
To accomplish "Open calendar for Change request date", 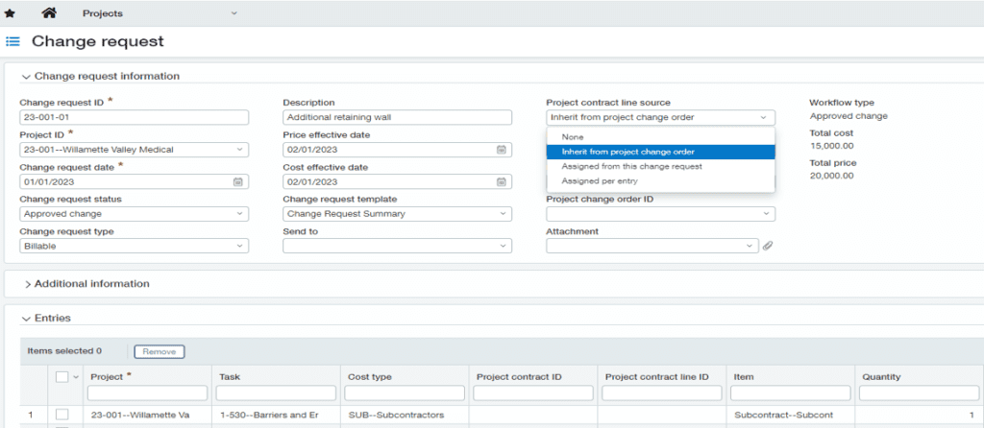I will point(238,181).
